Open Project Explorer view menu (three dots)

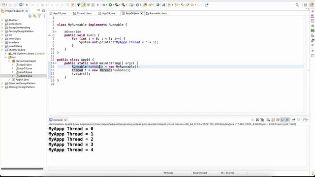pos(44,16)
